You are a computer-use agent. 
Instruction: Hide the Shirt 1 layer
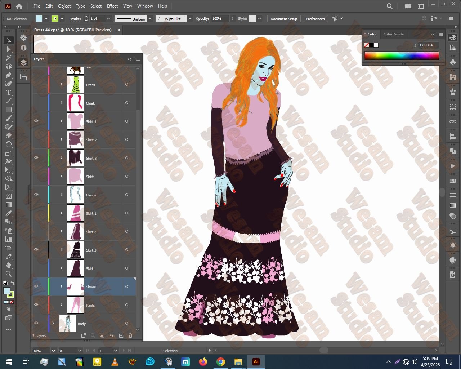click(36, 121)
